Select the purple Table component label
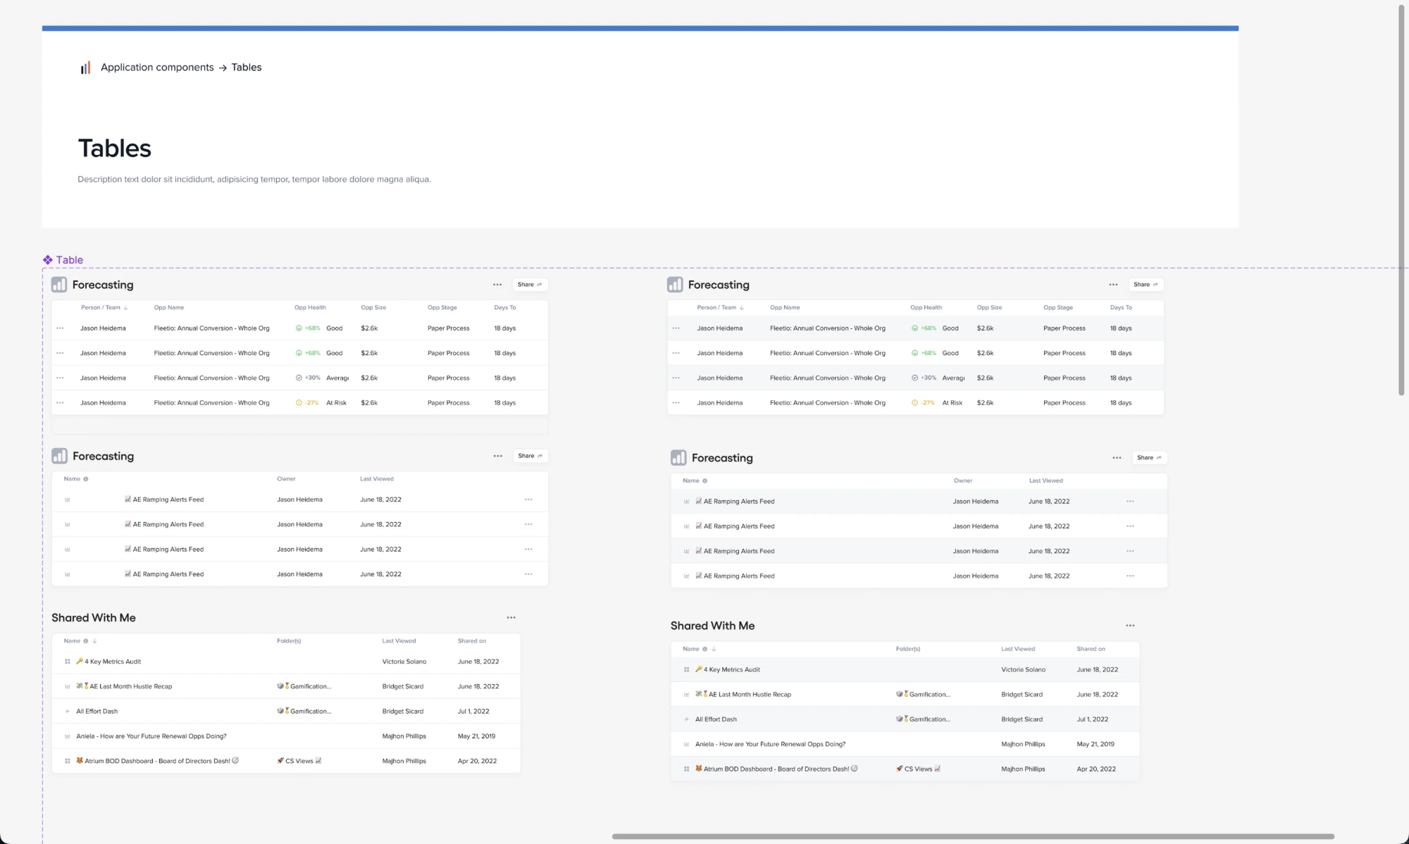 pos(63,260)
